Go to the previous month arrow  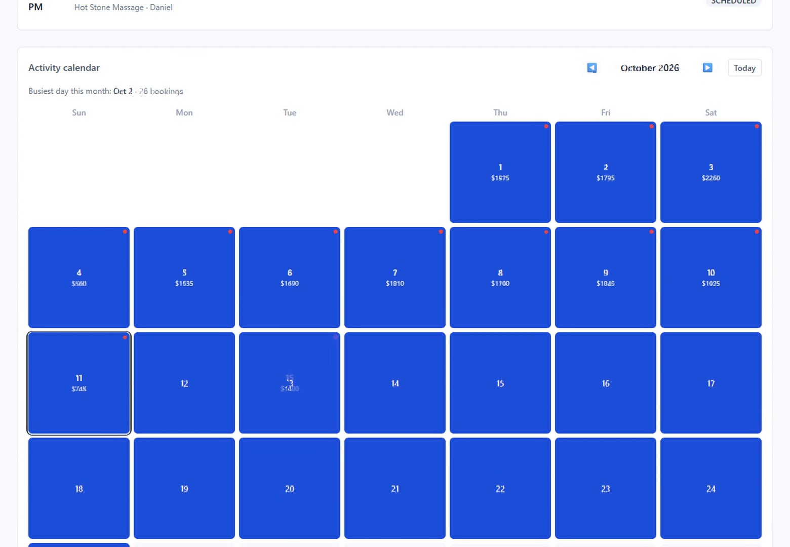[x=591, y=68]
